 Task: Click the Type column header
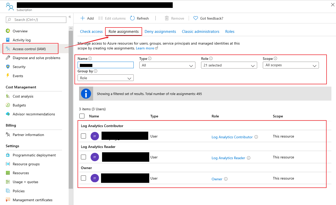coord(154,116)
